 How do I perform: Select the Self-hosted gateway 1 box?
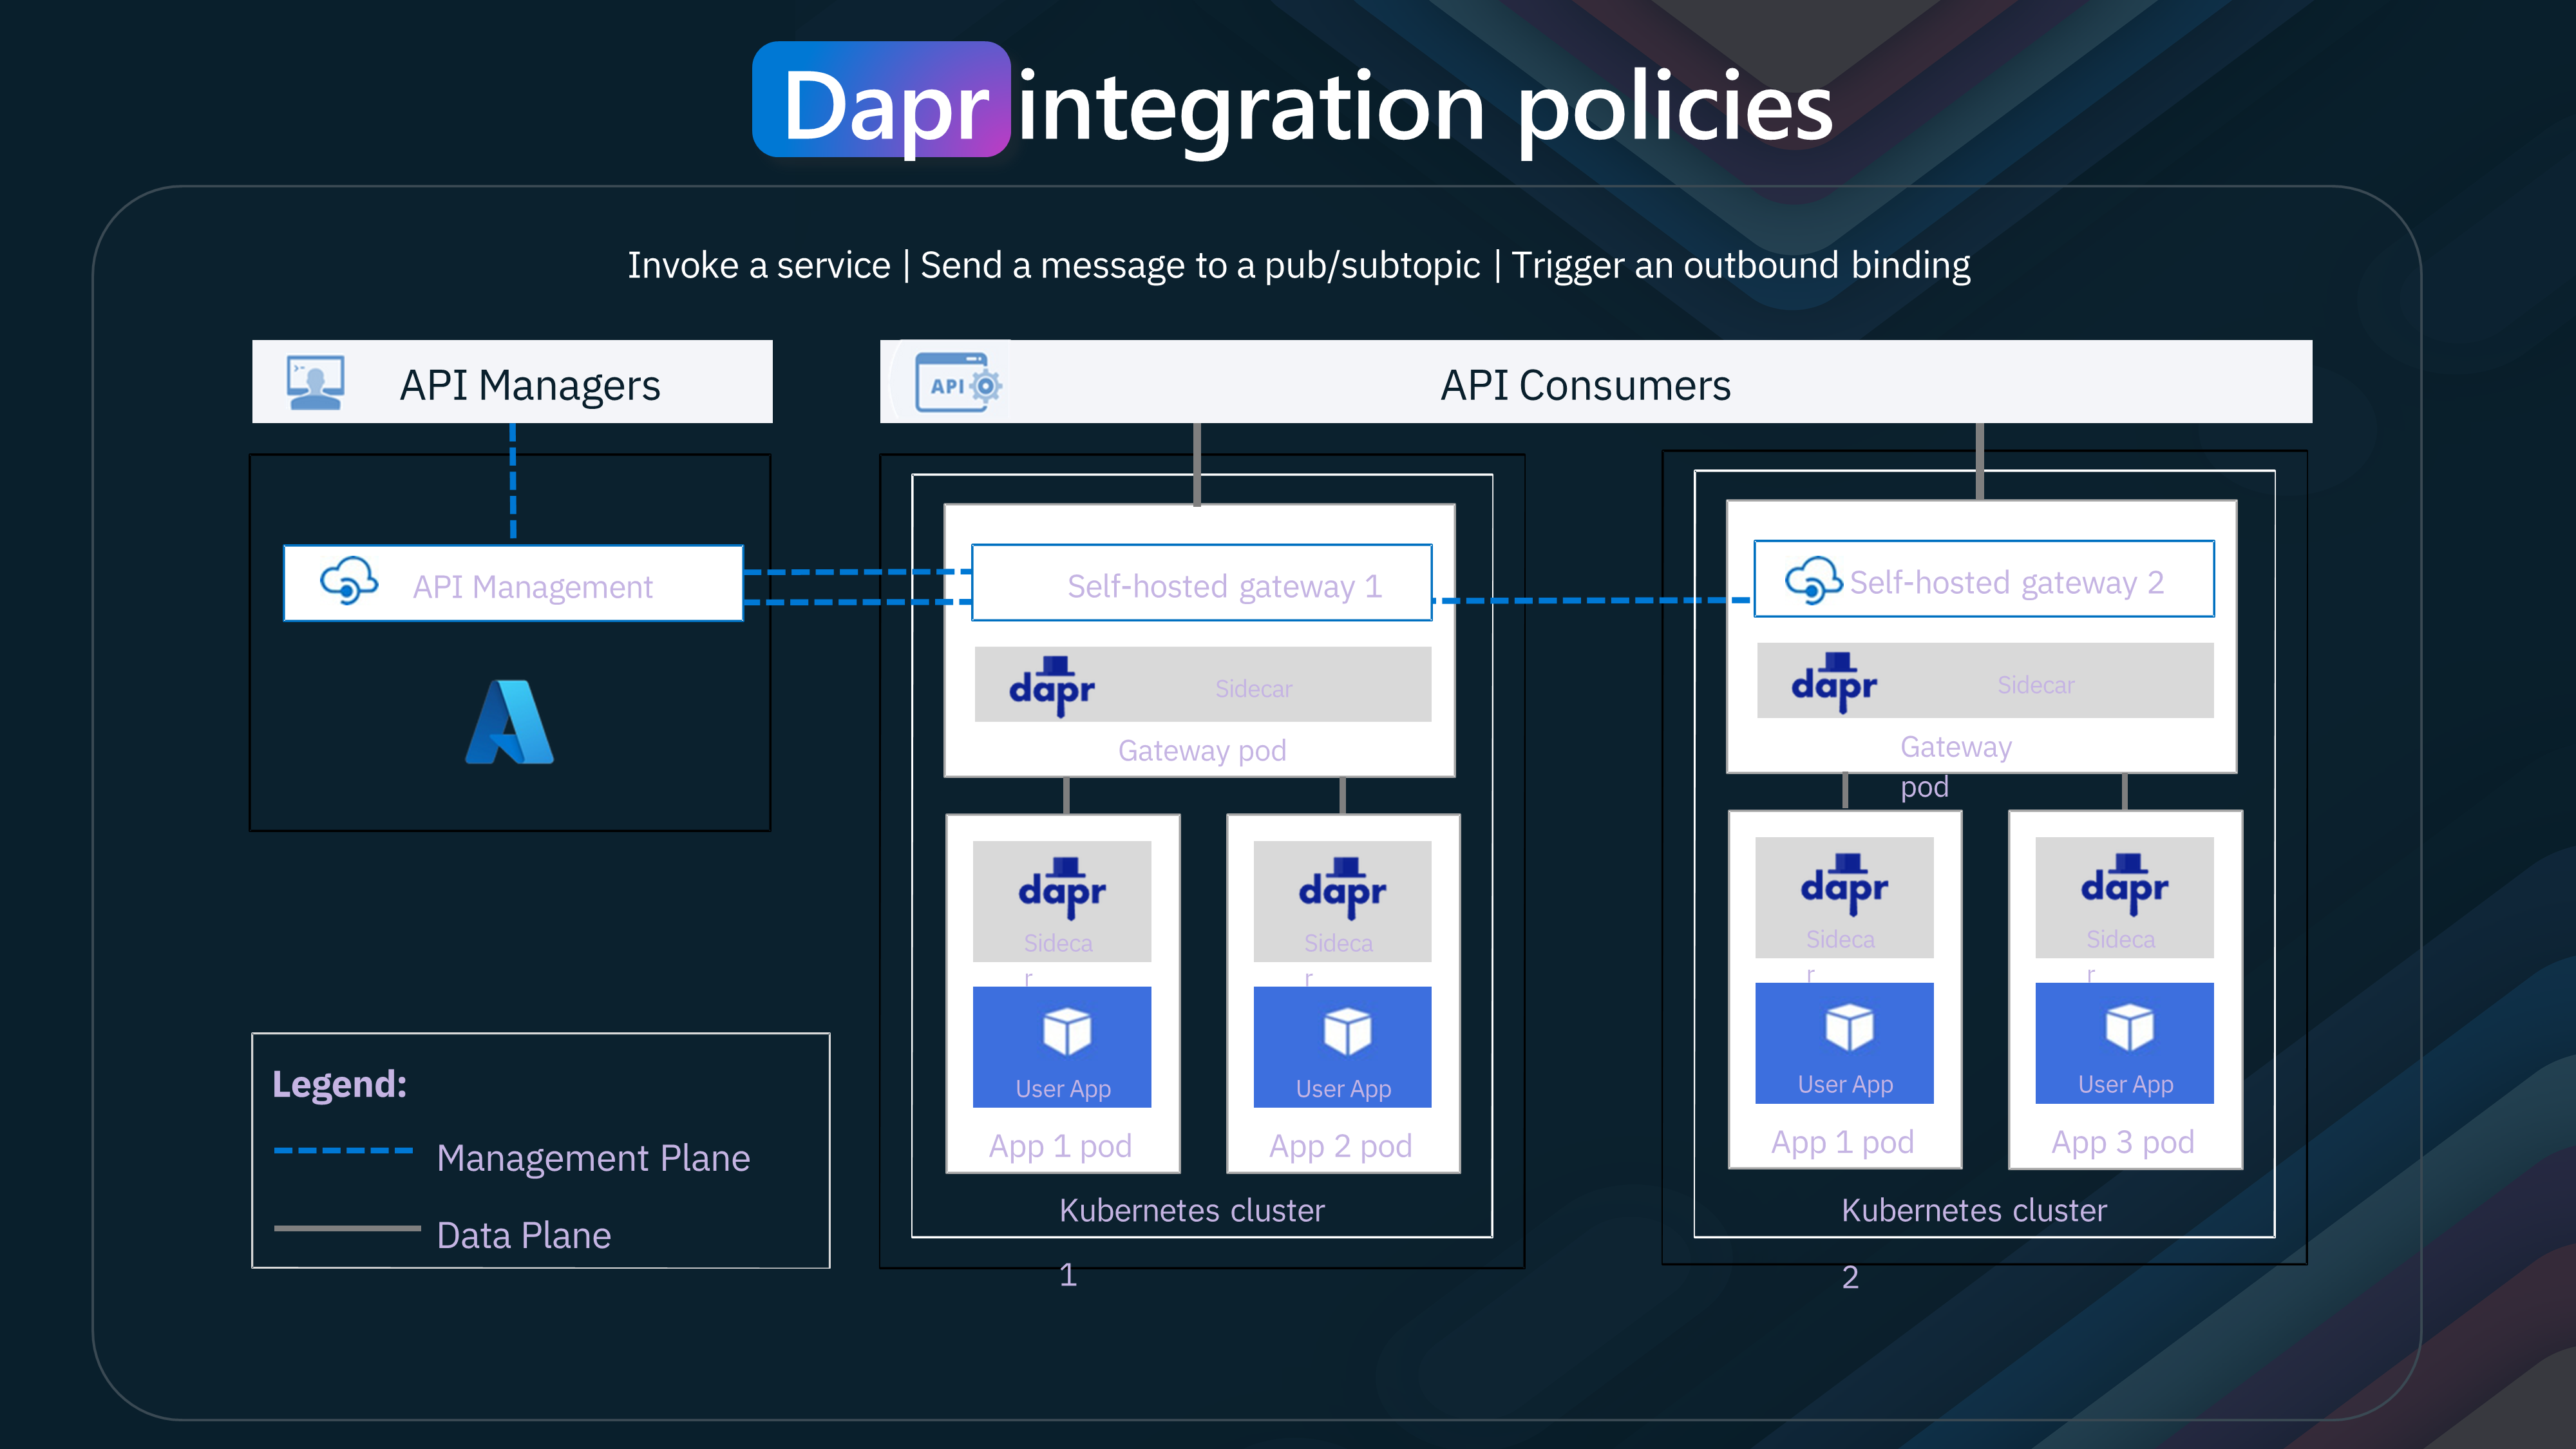pos(1201,583)
